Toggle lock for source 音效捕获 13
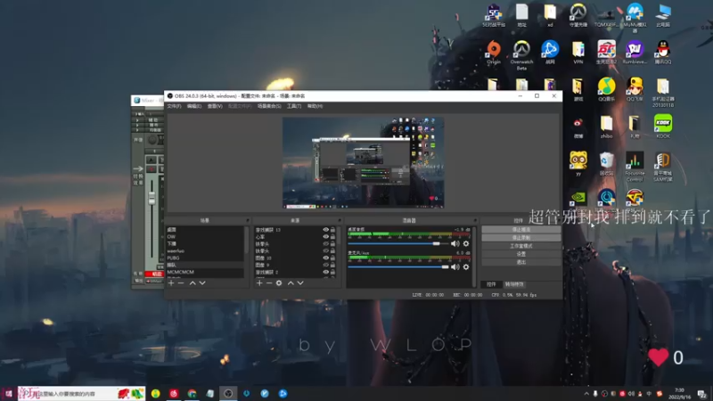The height and width of the screenshot is (401, 713). click(x=332, y=230)
